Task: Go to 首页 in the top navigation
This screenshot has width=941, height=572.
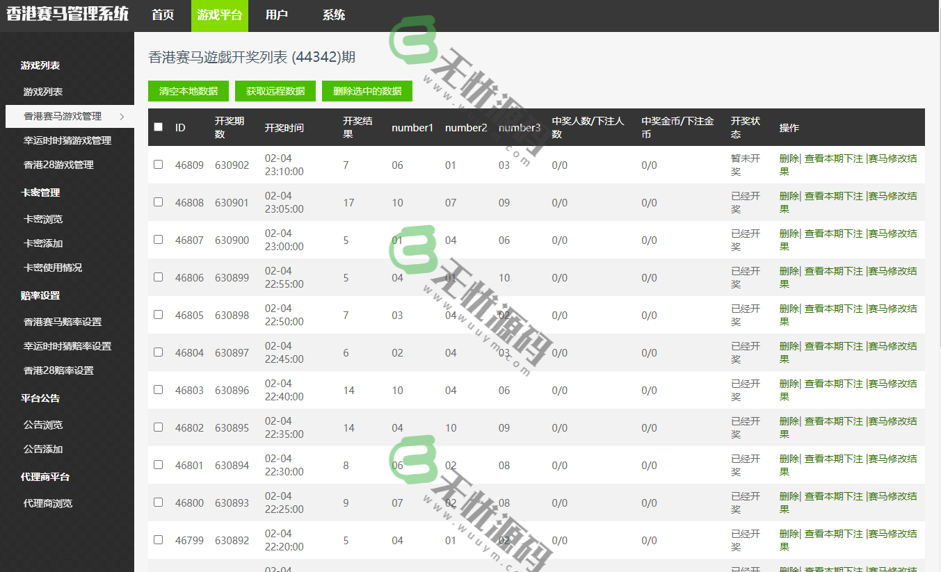Action: [x=163, y=15]
